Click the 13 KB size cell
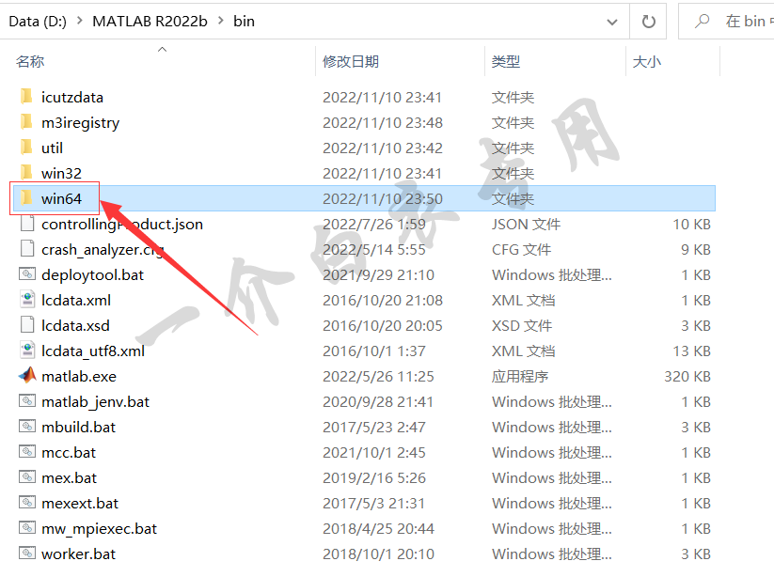774x577 pixels. pyautogui.click(x=691, y=351)
